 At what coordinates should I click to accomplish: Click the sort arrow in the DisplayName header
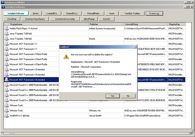(86, 24)
